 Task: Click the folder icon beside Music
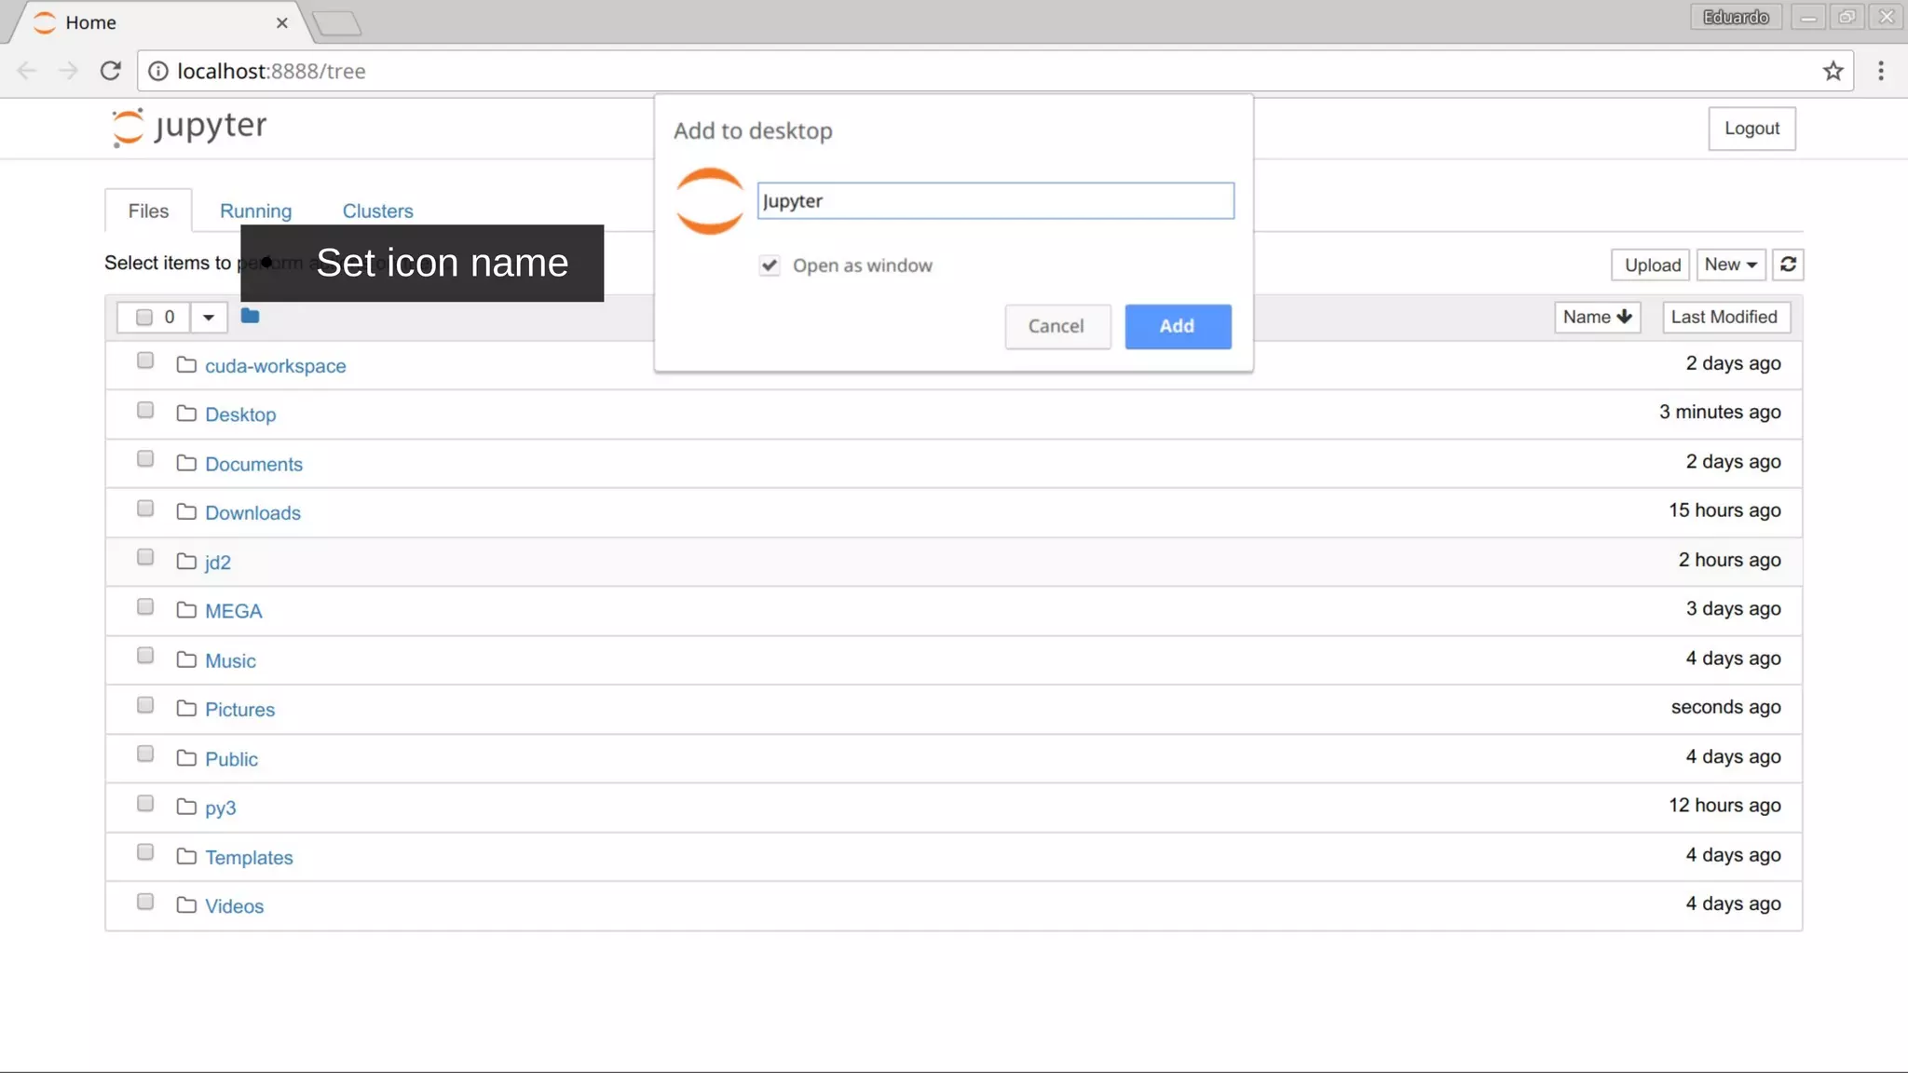pyautogui.click(x=186, y=659)
